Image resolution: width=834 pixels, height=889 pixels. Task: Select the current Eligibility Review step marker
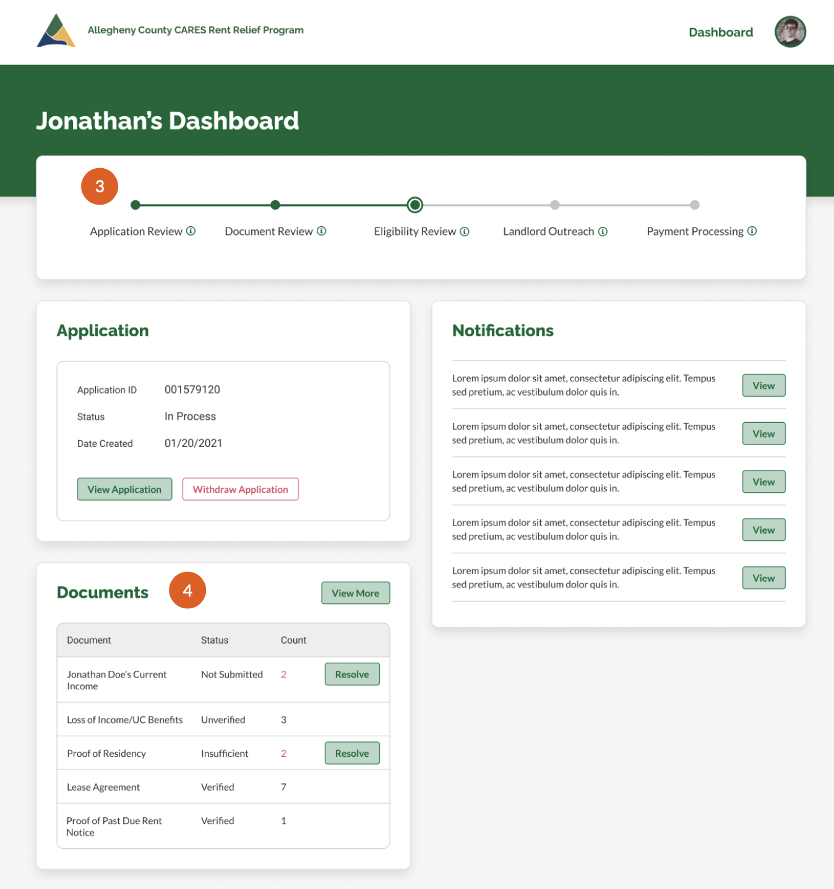(415, 205)
